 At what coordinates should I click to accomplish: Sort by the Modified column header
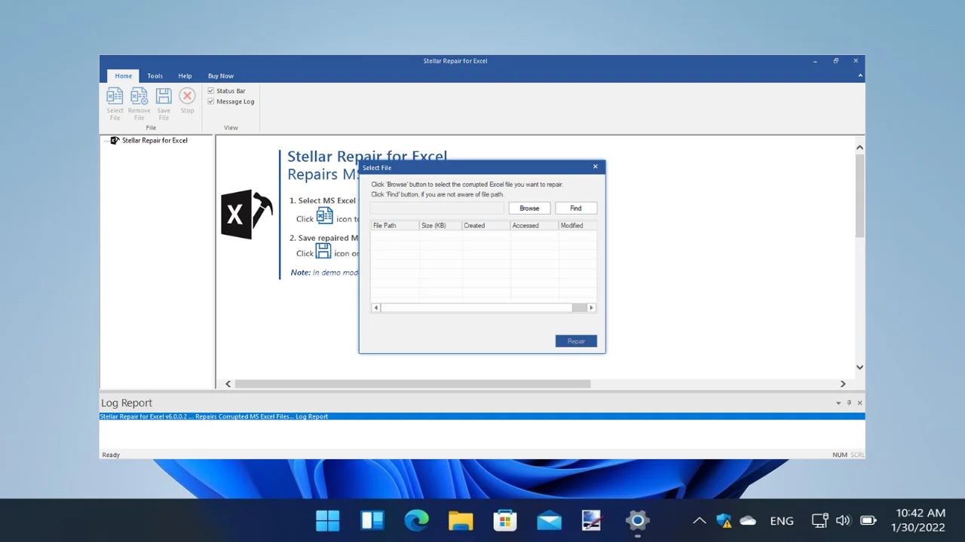577,225
